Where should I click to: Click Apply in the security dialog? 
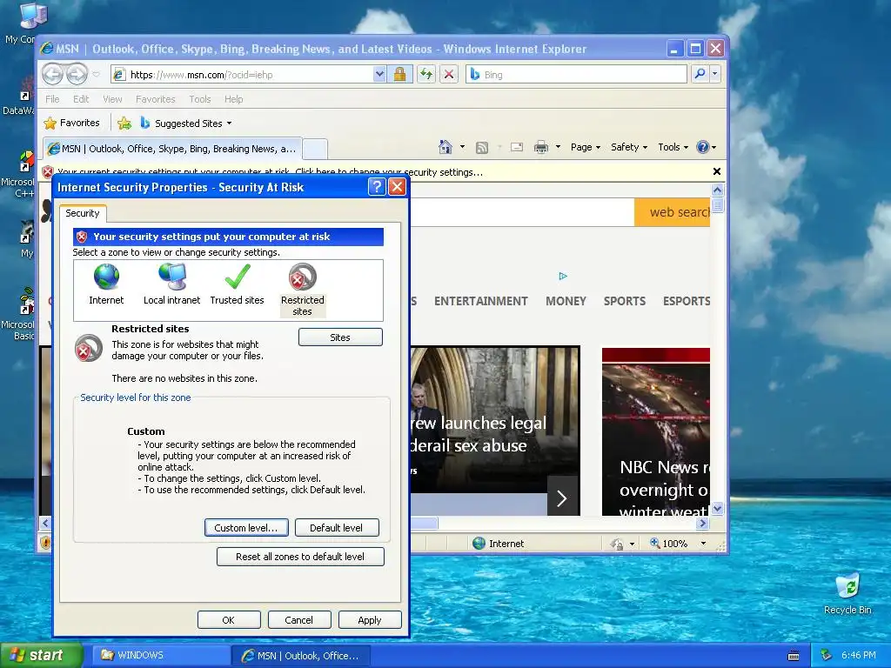coord(369,619)
